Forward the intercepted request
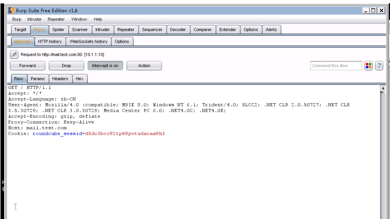This screenshot has width=390, height=219. (x=27, y=66)
